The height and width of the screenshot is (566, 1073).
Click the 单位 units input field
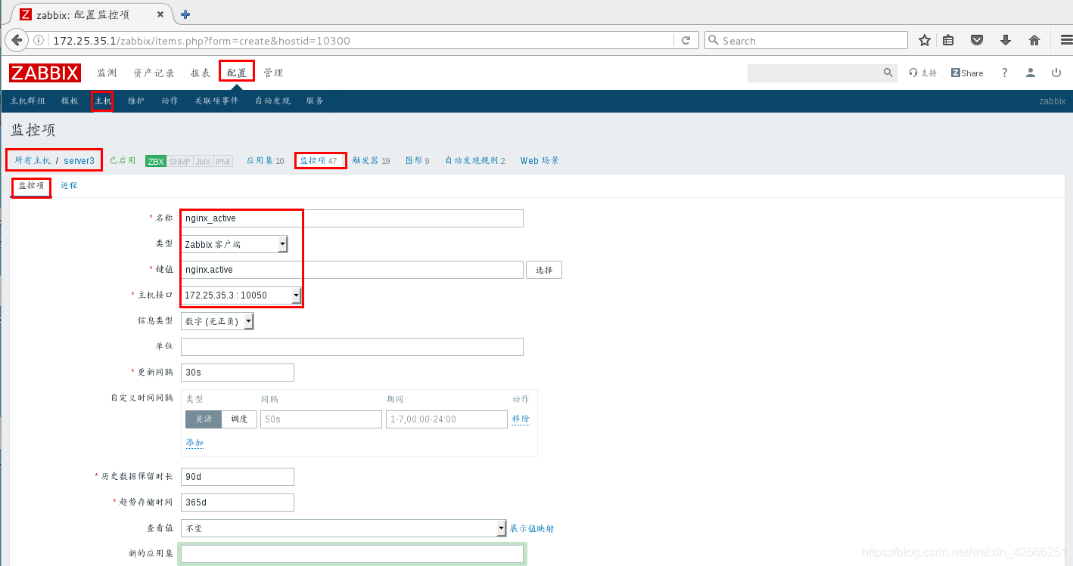pos(352,347)
